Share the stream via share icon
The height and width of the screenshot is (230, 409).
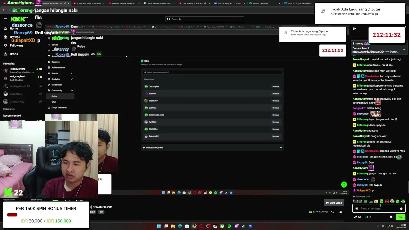pyautogui.click(x=332, y=212)
